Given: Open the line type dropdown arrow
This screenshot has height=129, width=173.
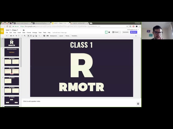Looking at the screenshot, I should click(41, 36).
